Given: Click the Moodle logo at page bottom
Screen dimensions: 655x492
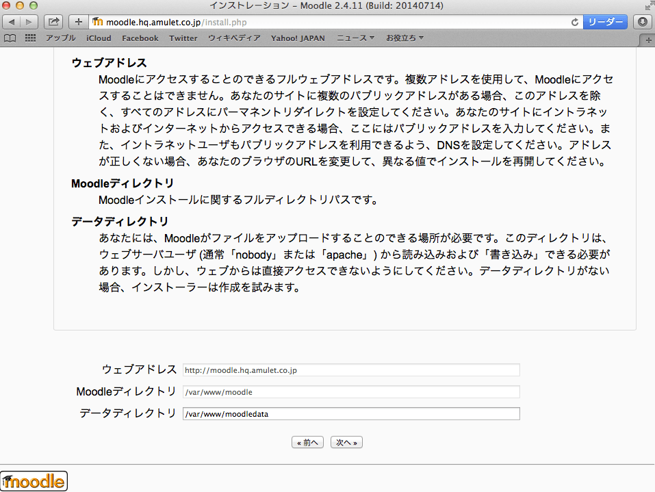Looking at the screenshot, I should 34,481.
